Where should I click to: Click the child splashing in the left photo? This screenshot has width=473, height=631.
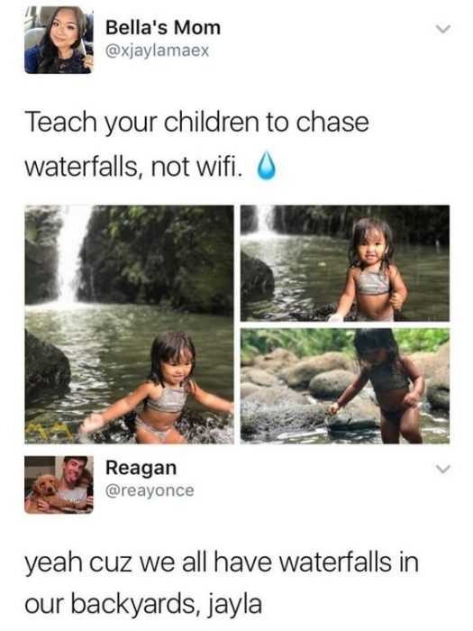point(162,389)
